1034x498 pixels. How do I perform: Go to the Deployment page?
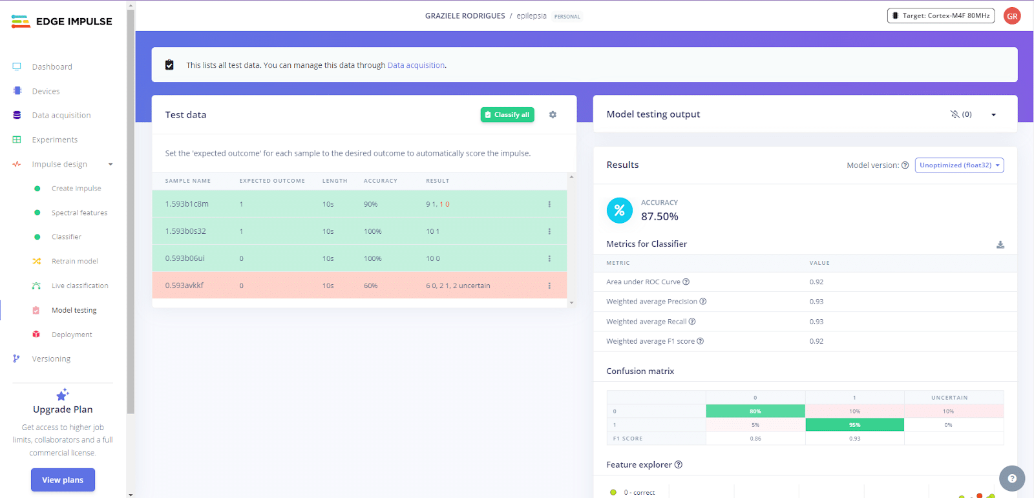[72, 335]
